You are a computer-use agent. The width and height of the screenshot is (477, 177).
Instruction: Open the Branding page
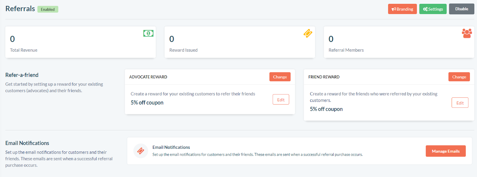402,9
